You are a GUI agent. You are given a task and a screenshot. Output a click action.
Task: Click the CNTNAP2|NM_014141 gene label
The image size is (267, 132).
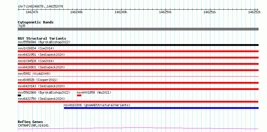pos(33,125)
